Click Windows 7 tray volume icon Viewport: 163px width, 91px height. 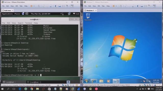coord(150,81)
